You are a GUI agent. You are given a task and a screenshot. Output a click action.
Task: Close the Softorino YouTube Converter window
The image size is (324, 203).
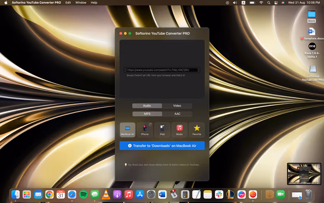[121, 33]
